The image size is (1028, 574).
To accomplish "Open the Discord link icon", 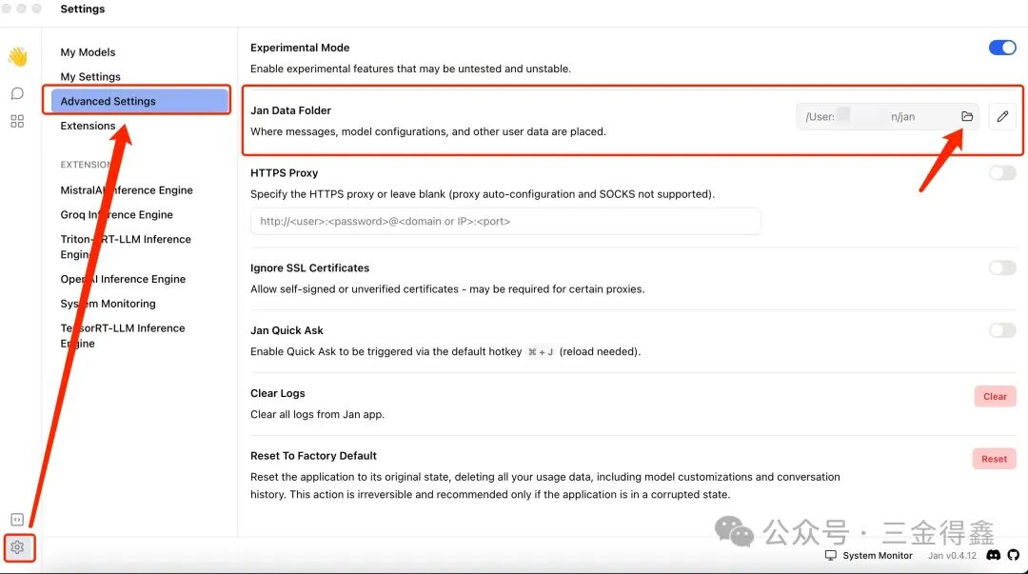I will pos(993,555).
